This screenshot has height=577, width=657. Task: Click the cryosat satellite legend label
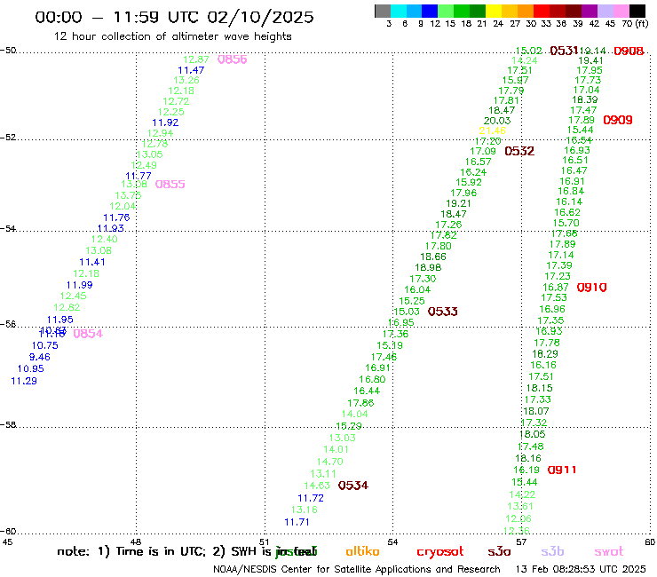click(x=440, y=551)
